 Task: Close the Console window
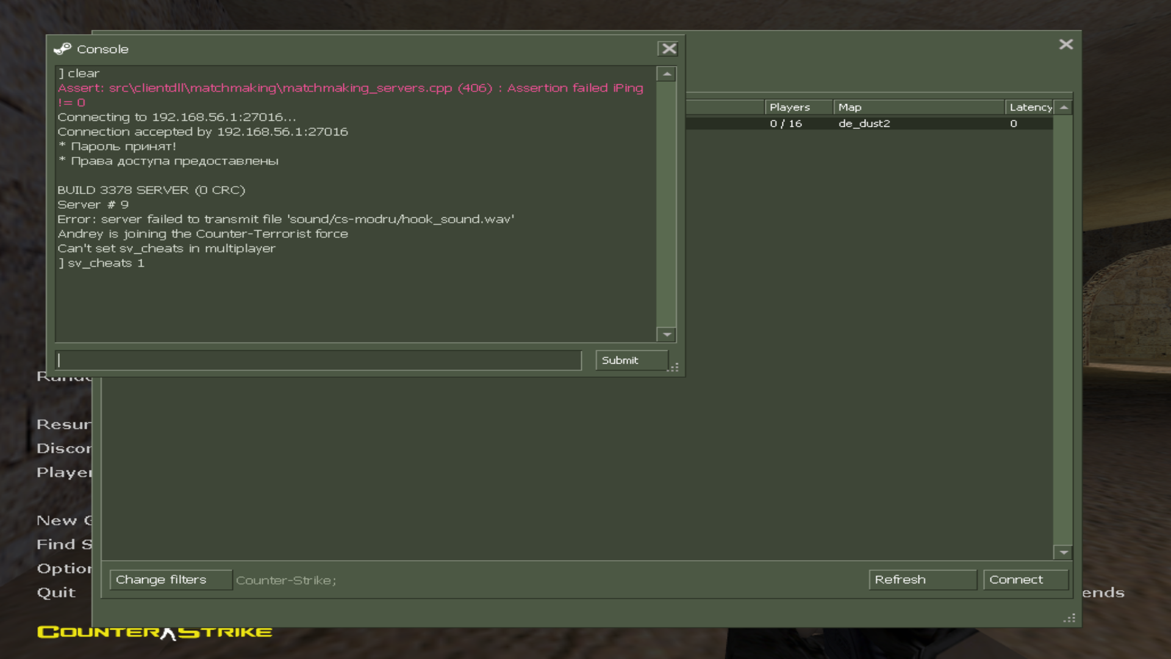click(x=669, y=49)
